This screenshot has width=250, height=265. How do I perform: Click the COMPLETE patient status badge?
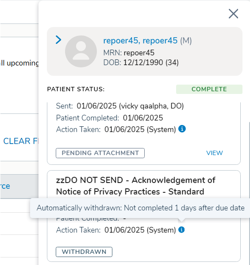(x=209, y=89)
